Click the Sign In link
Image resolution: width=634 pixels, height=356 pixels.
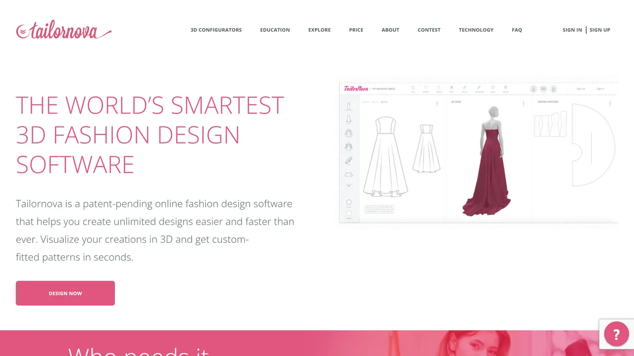pyautogui.click(x=572, y=30)
